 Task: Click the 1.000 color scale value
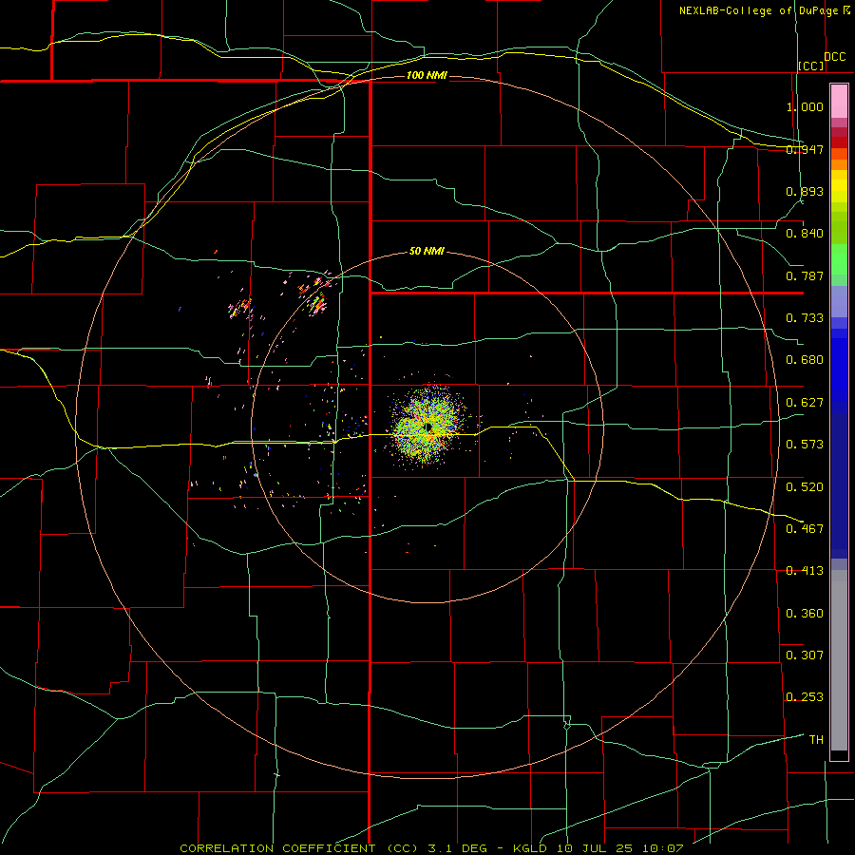805,106
